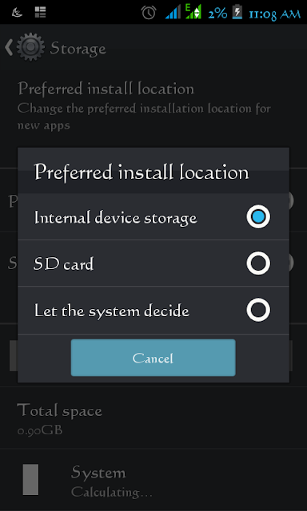Tap the 11:08 AM clock
This screenshot has height=511, width=307.
(274, 14)
